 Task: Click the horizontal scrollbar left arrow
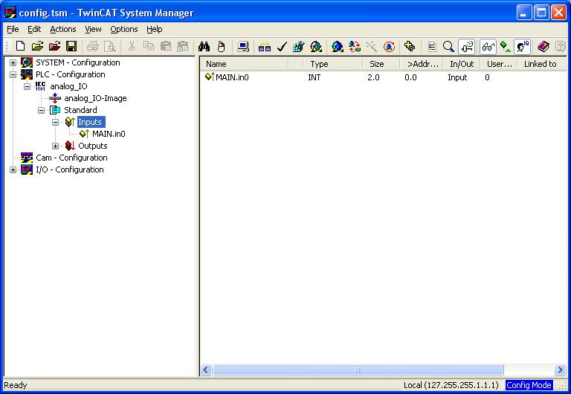(x=206, y=370)
